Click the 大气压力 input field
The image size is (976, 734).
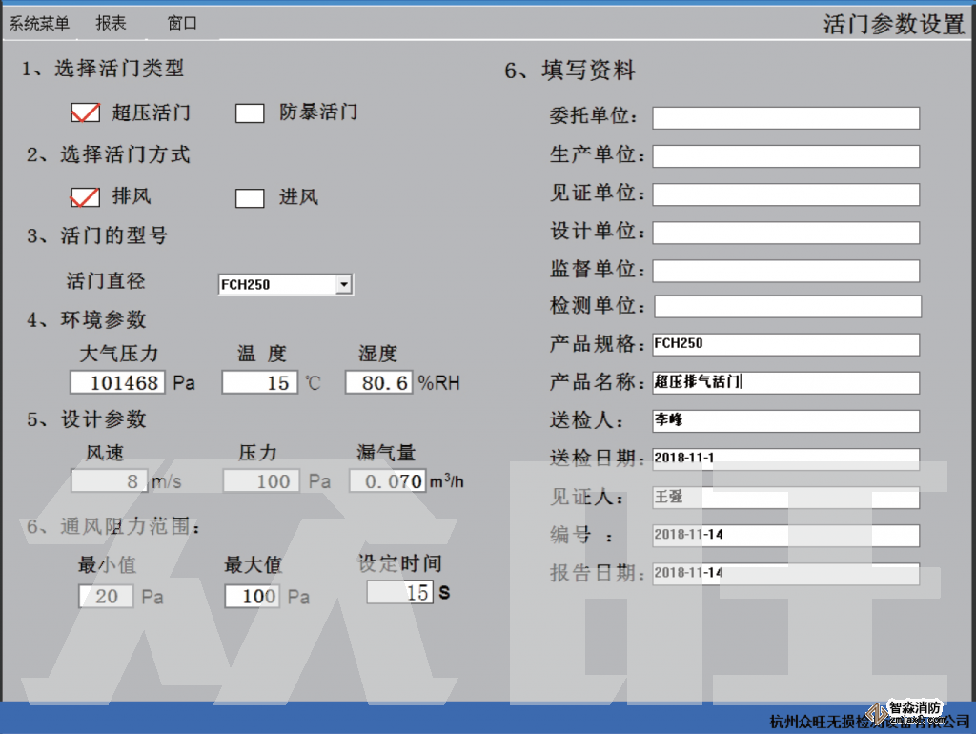coord(118,383)
